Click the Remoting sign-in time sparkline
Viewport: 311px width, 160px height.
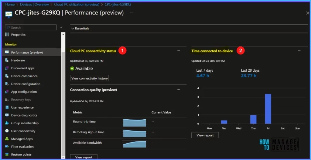pos(135,133)
